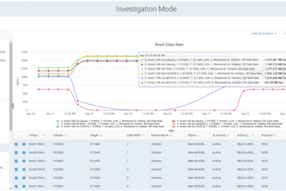Viewport: 286px width, 191px height.
Task: Click the Read Data Rate chart title
Action: pos(169,45)
